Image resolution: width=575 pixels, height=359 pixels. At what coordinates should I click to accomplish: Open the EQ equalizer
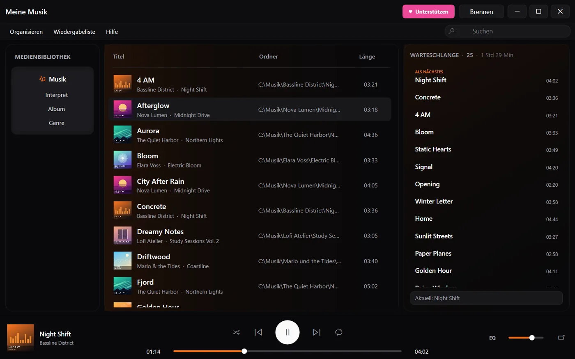click(492, 338)
